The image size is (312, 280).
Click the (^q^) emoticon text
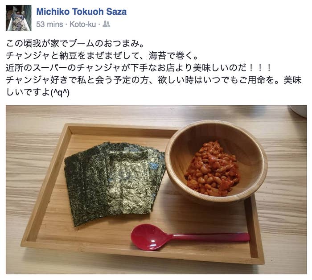point(60,92)
